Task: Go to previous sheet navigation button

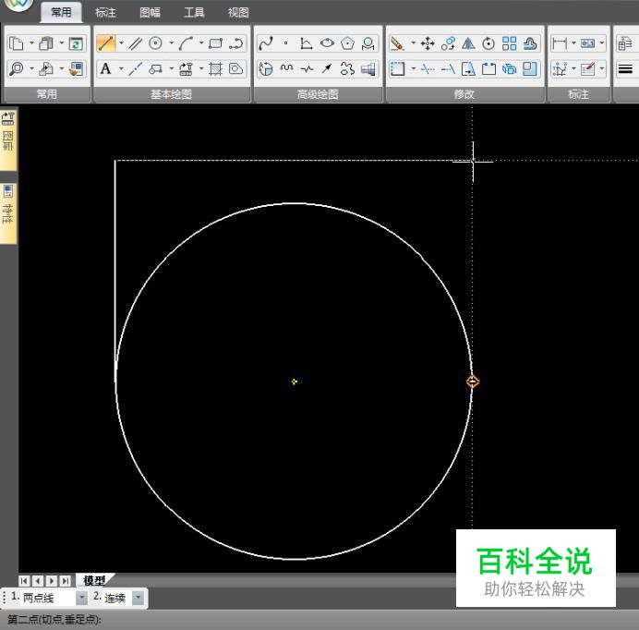Action: point(38,580)
